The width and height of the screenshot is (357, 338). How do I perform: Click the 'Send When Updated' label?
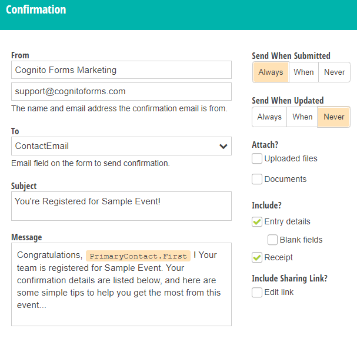[288, 101]
